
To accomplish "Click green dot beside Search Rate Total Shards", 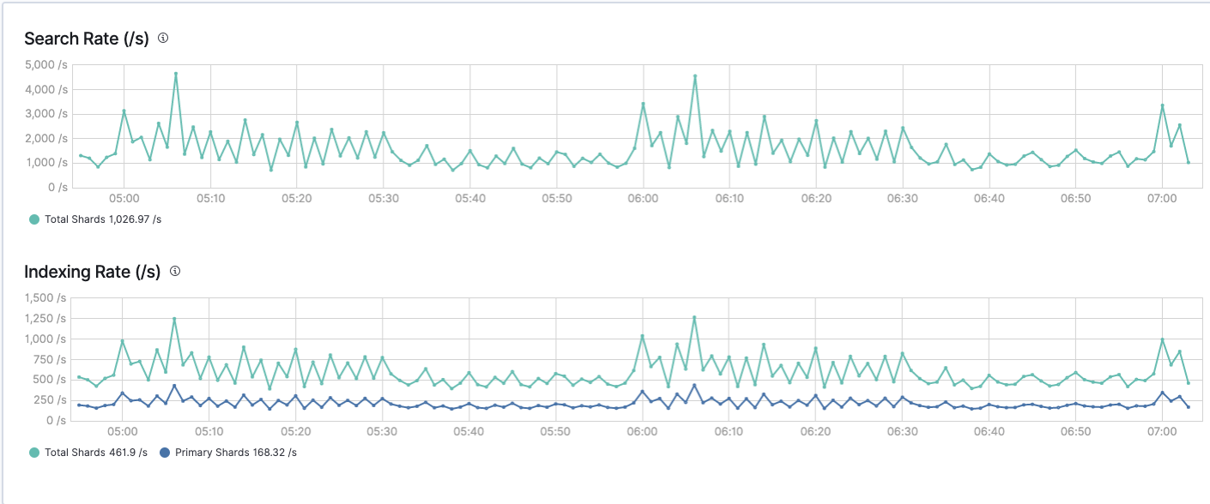I will pyautogui.click(x=34, y=219).
